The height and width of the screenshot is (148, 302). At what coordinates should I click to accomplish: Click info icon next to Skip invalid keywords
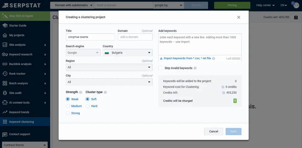click(x=195, y=68)
